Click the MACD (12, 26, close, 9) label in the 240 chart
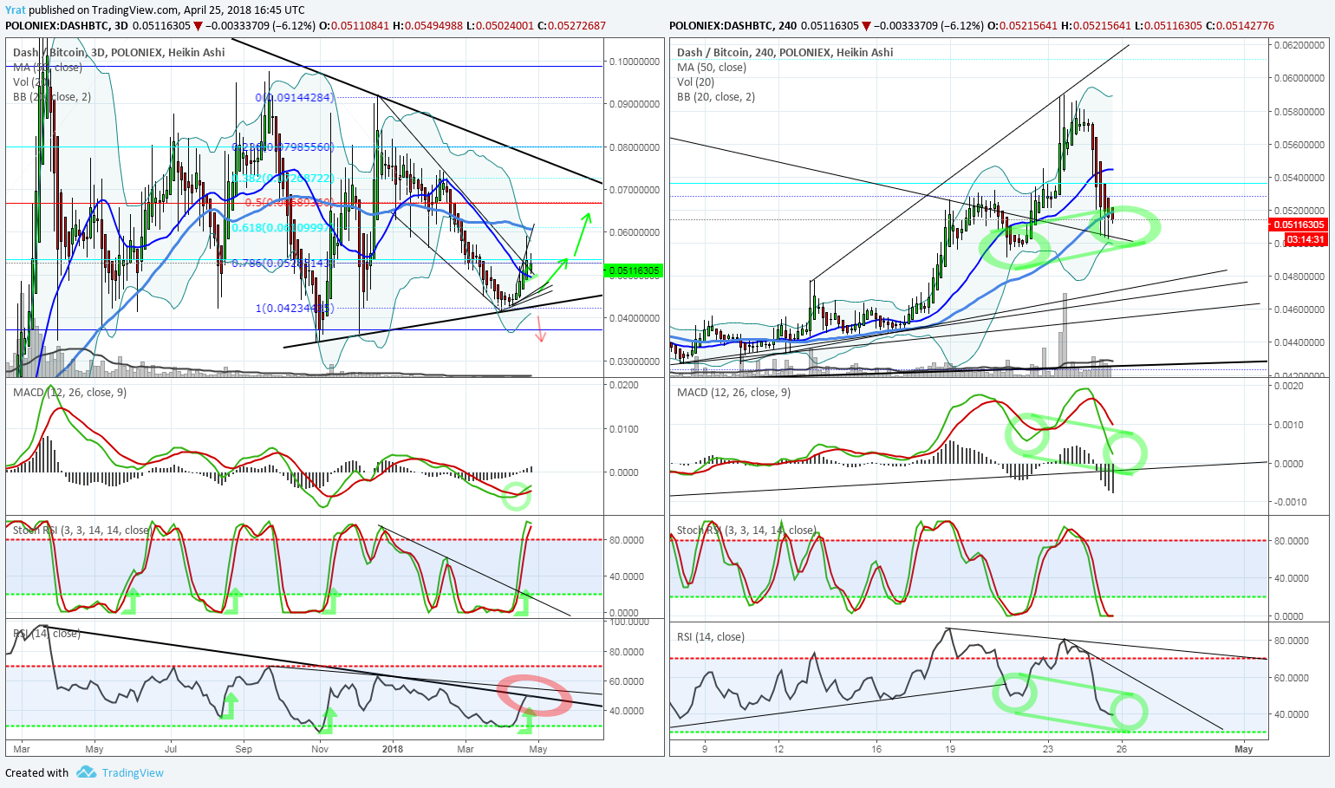 733,392
